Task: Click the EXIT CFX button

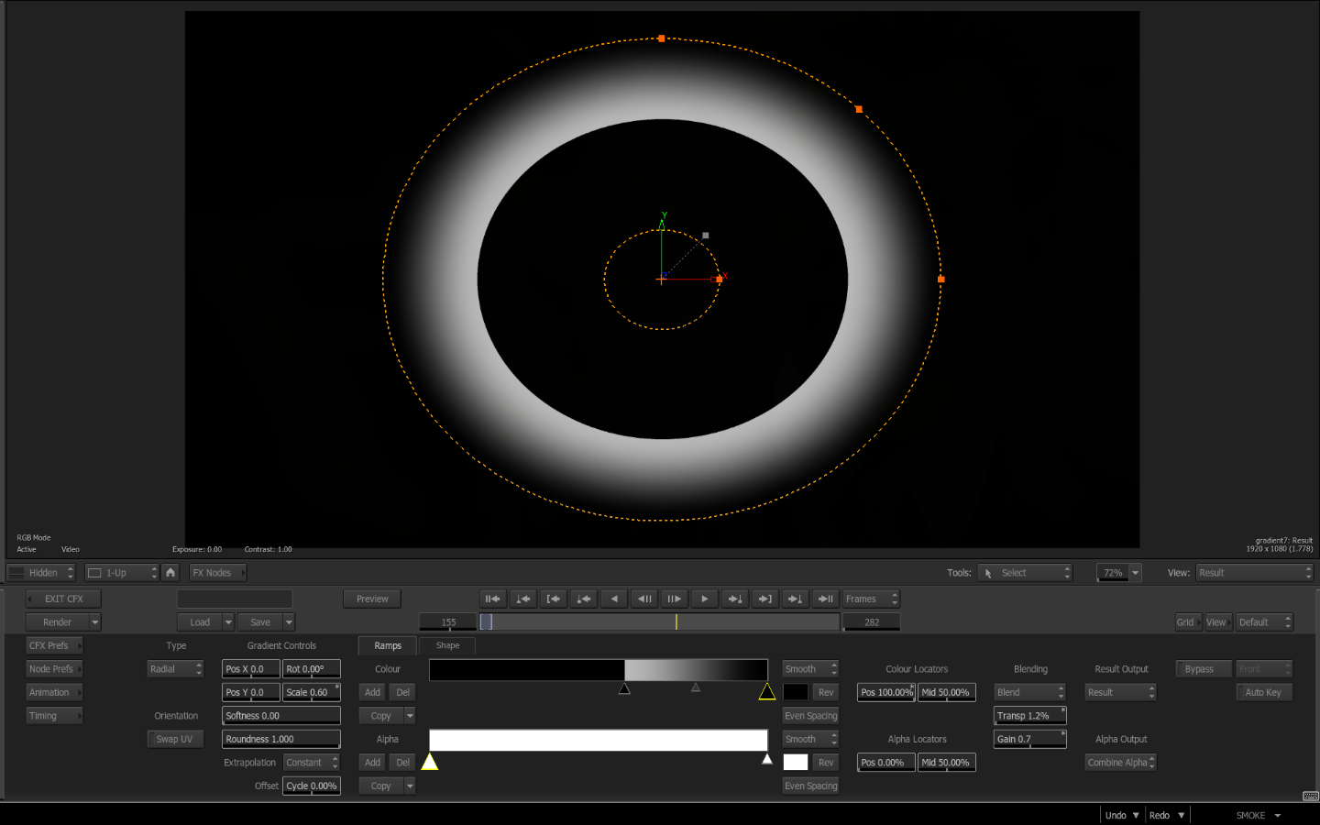Action: (x=63, y=599)
